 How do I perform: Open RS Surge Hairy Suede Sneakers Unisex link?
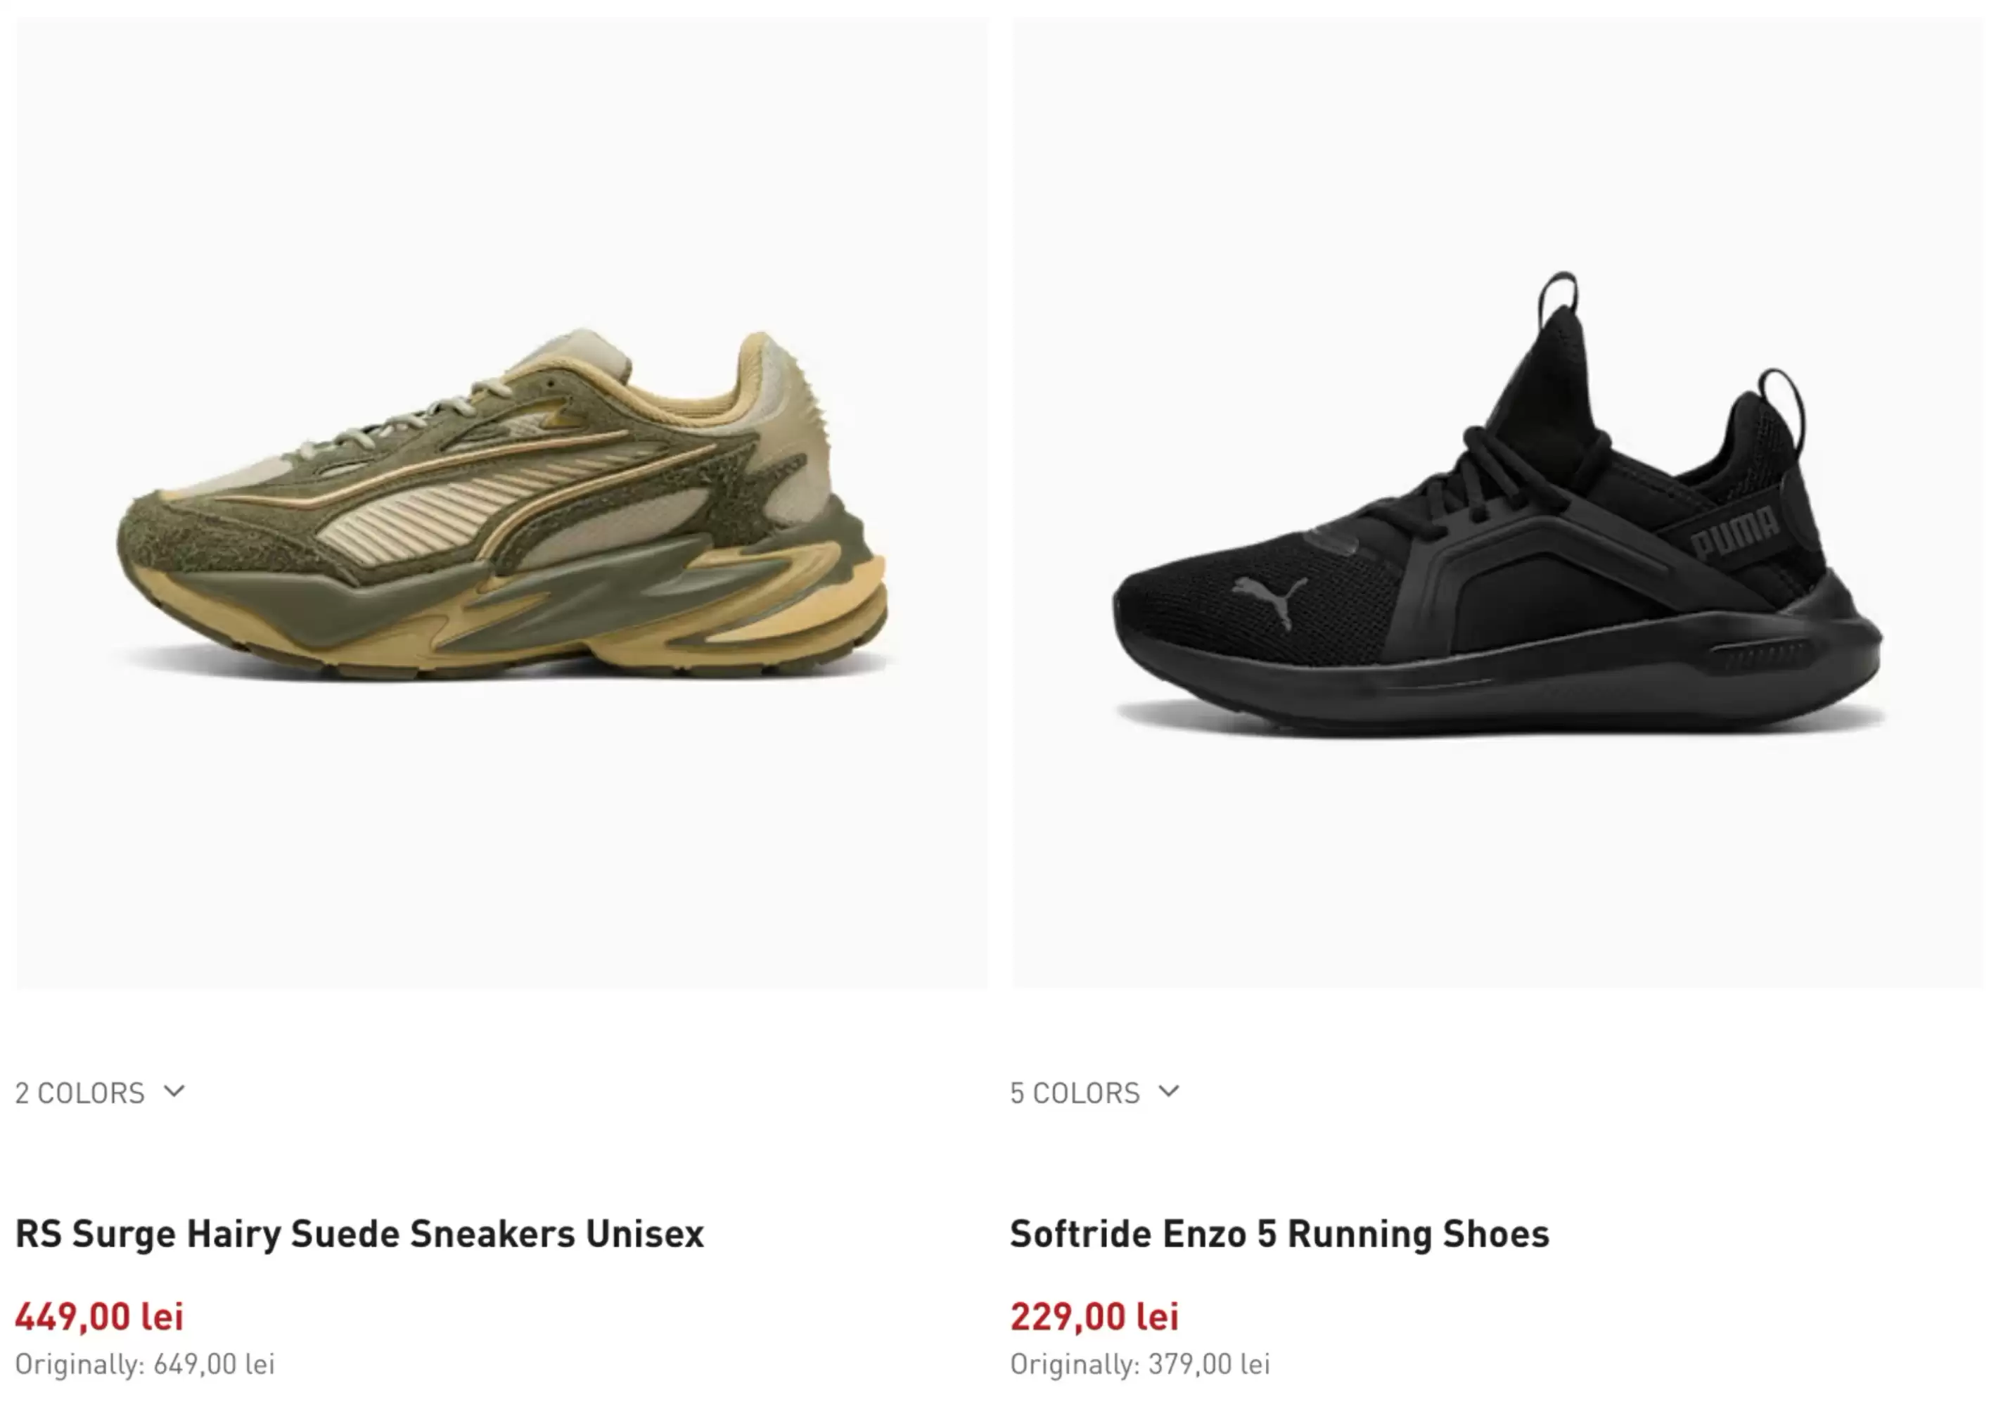pyautogui.click(x=359, y=1234)
